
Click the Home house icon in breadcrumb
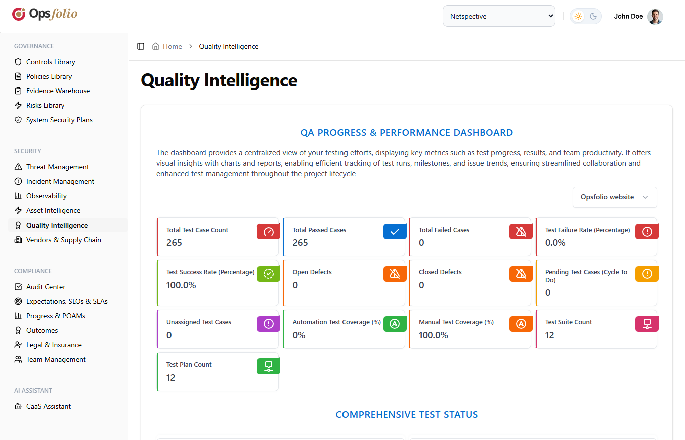tap(156, 46)
